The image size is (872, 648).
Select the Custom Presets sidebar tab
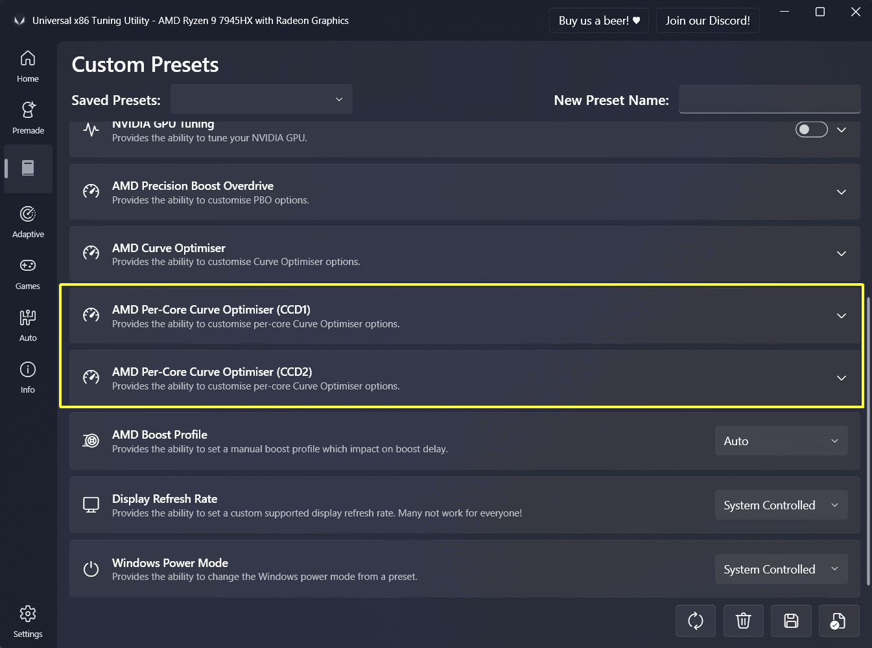[28, 168]
